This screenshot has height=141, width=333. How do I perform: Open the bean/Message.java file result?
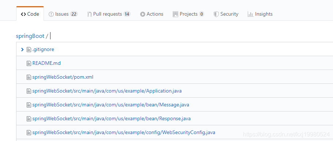(x=111, y=105)
